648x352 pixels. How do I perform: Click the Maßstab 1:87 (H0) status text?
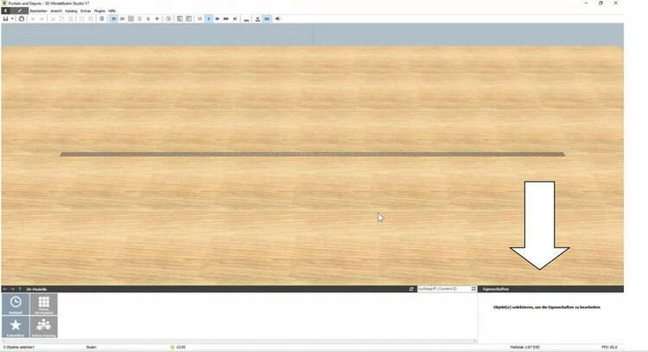(524, 347)
